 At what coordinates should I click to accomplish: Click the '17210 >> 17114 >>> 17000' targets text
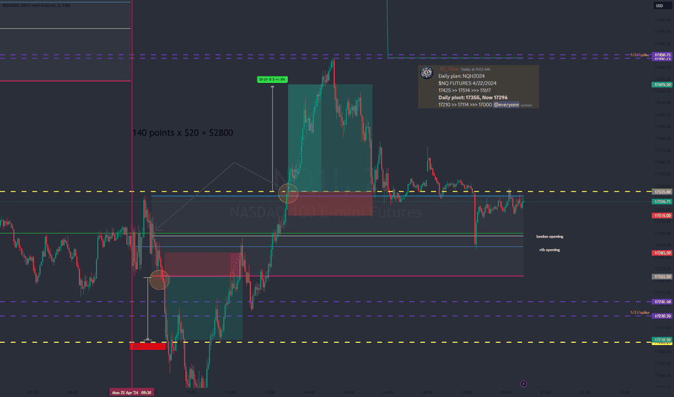pos(465,105)
